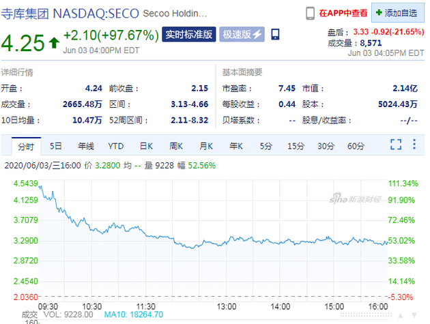Click the 16:00 time axis label
The image size is (430, 324).
coord(378,306)
